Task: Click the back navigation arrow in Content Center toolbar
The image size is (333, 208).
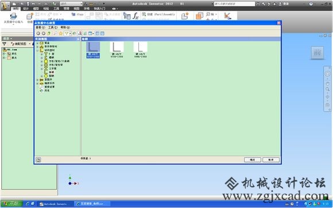Action: tap(38, 33)
